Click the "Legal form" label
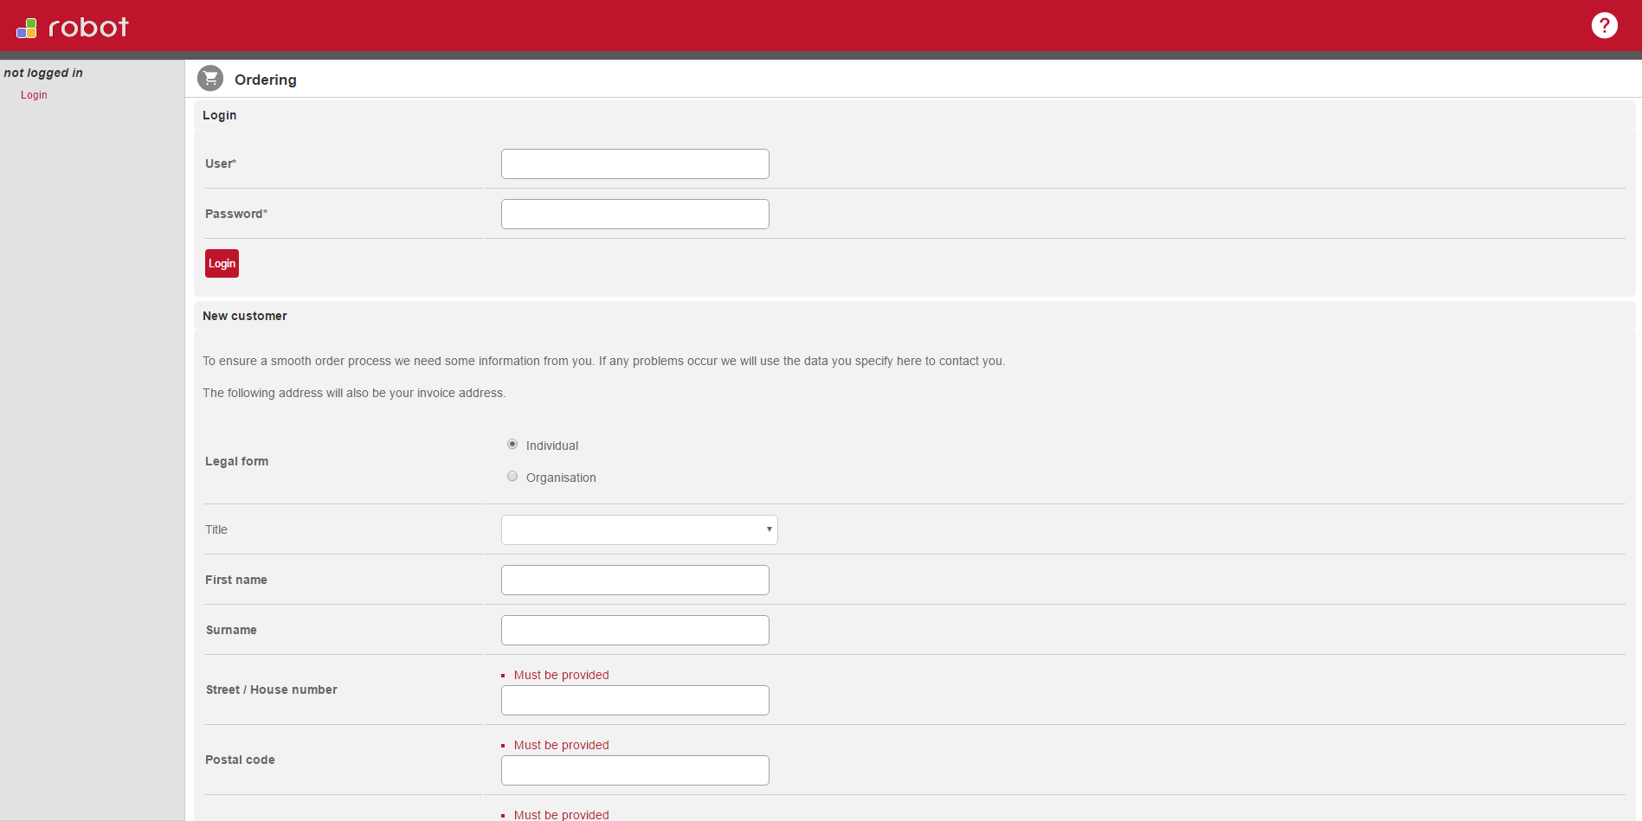Image resolution: width=1642 pixels, height=821 pixels. (x=237, y=461)
